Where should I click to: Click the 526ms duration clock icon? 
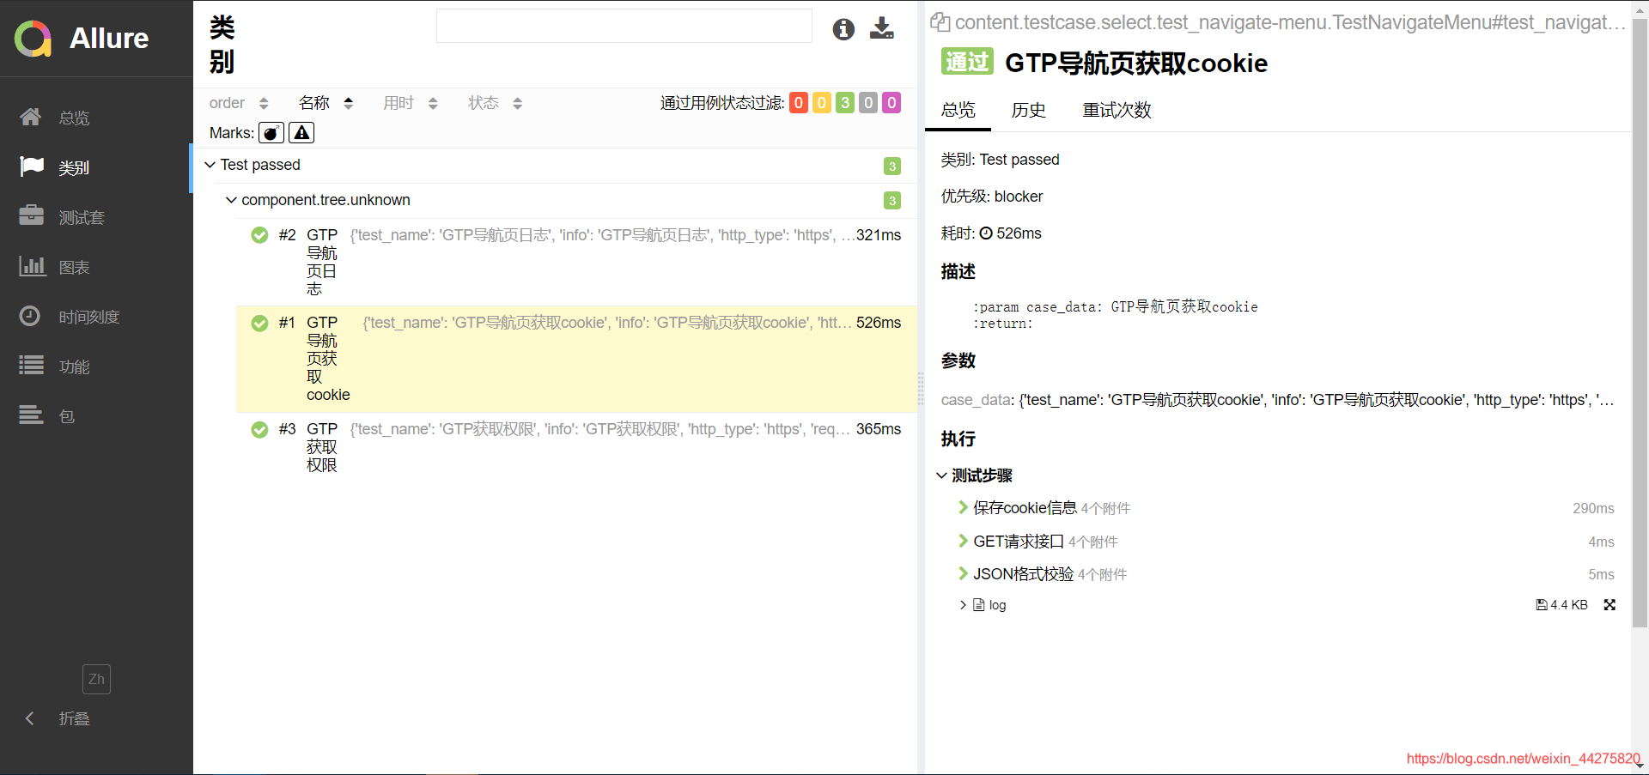pos(986,233)
